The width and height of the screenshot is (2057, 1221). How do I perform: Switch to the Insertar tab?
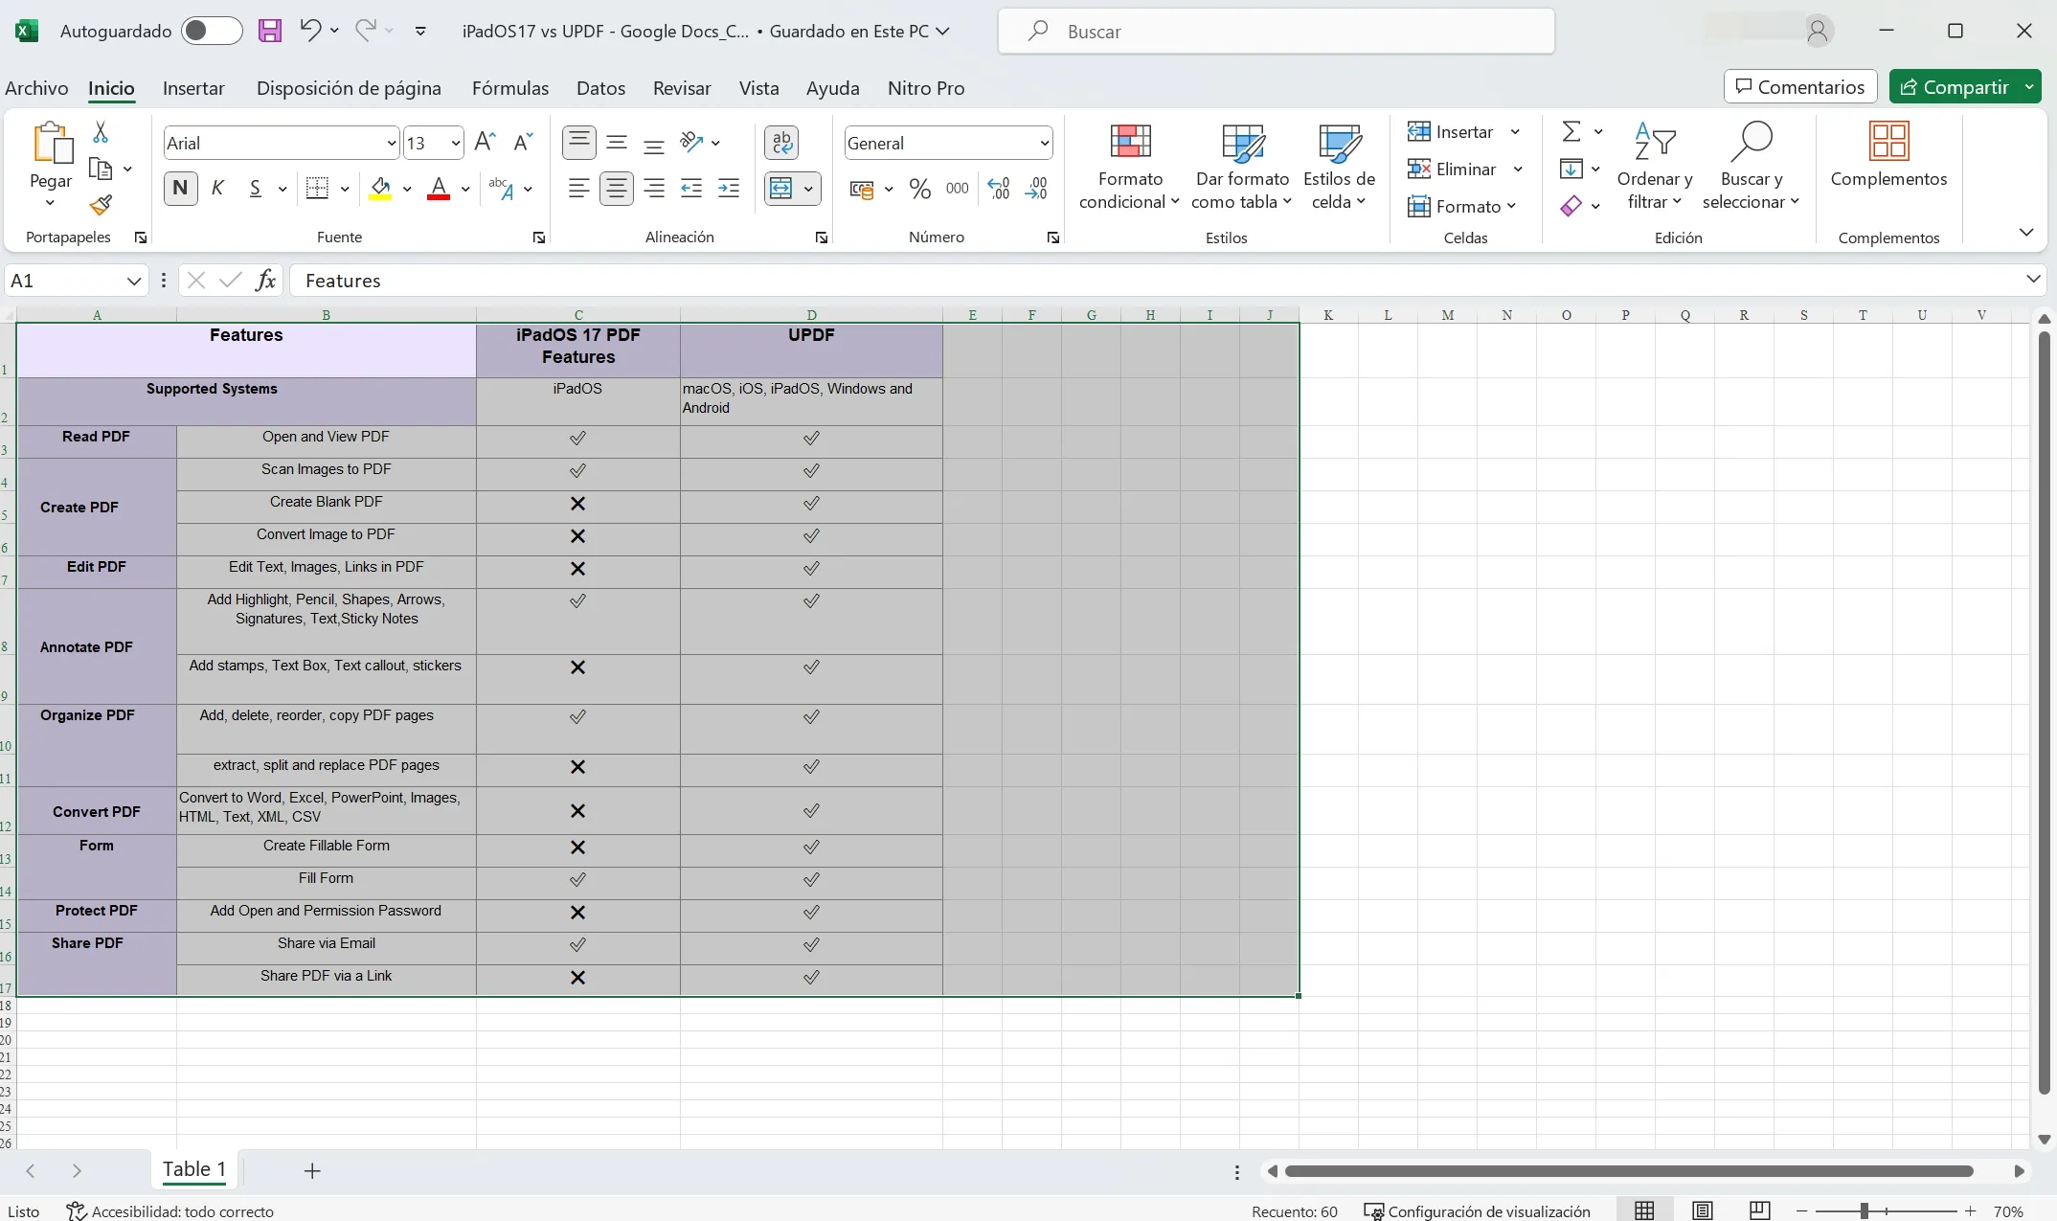[x=193, y=88]
